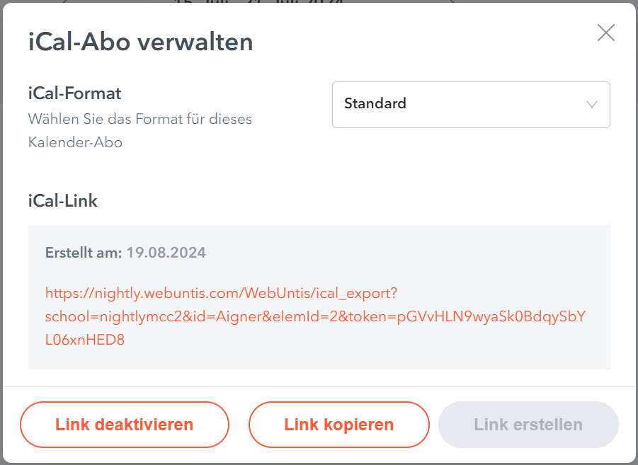Open the Standard iCal format dropdown
The width and height of the screenshot is (638, 465).
(x=470, y=105)
